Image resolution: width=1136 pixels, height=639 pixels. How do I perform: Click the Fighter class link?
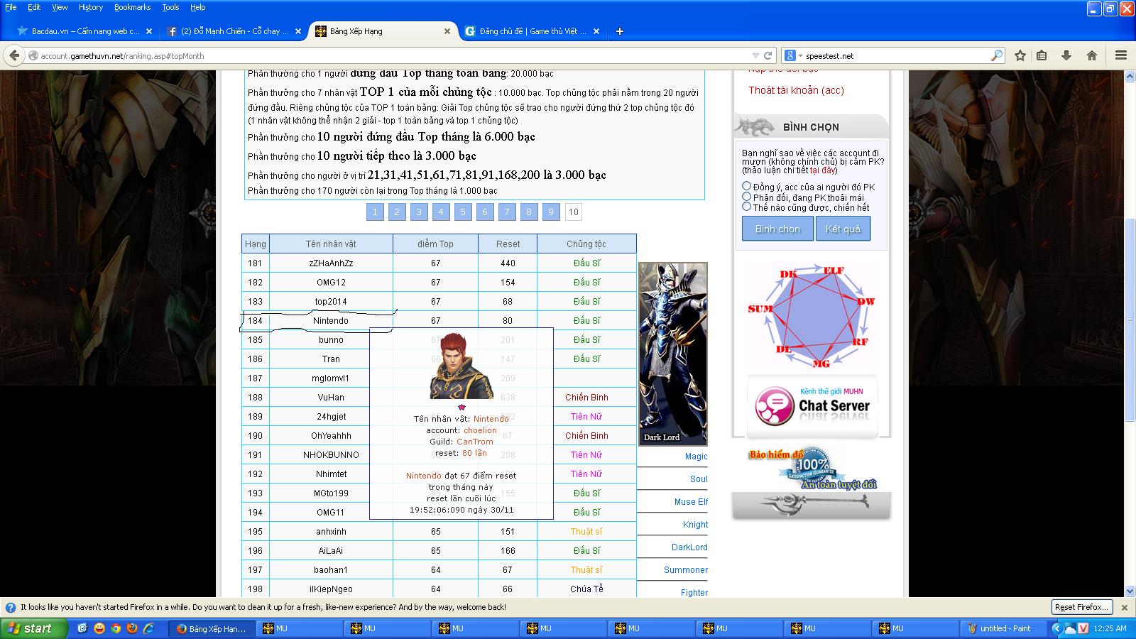click(694, 593)
